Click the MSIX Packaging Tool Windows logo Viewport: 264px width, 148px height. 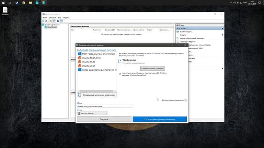(80, 54)
